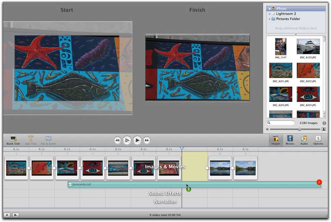Select timeline slide 8 lake photo
Image resolution: width=331 pixels, height=222 pixels.
pos(220,168)
